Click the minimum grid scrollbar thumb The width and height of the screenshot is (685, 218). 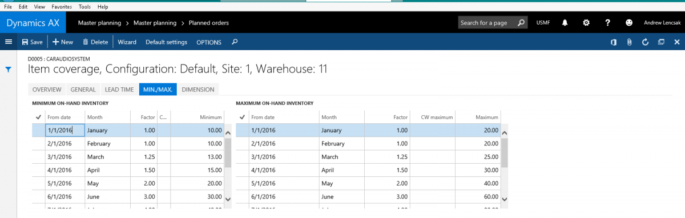228,153
